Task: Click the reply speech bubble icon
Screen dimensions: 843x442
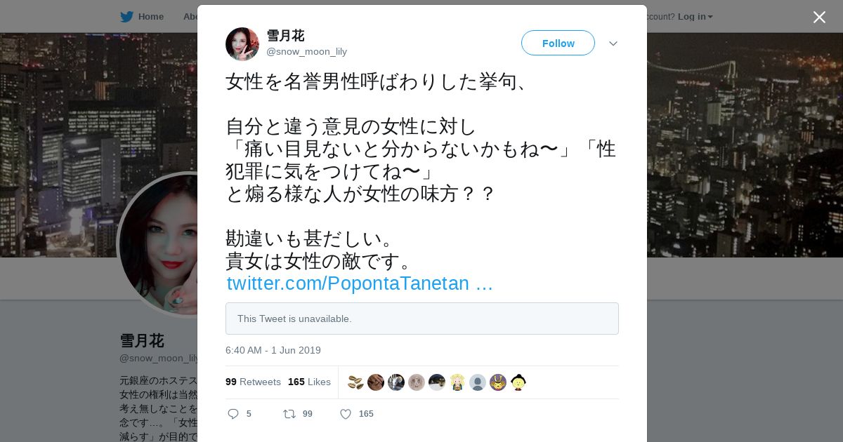Action: [233, 414]
